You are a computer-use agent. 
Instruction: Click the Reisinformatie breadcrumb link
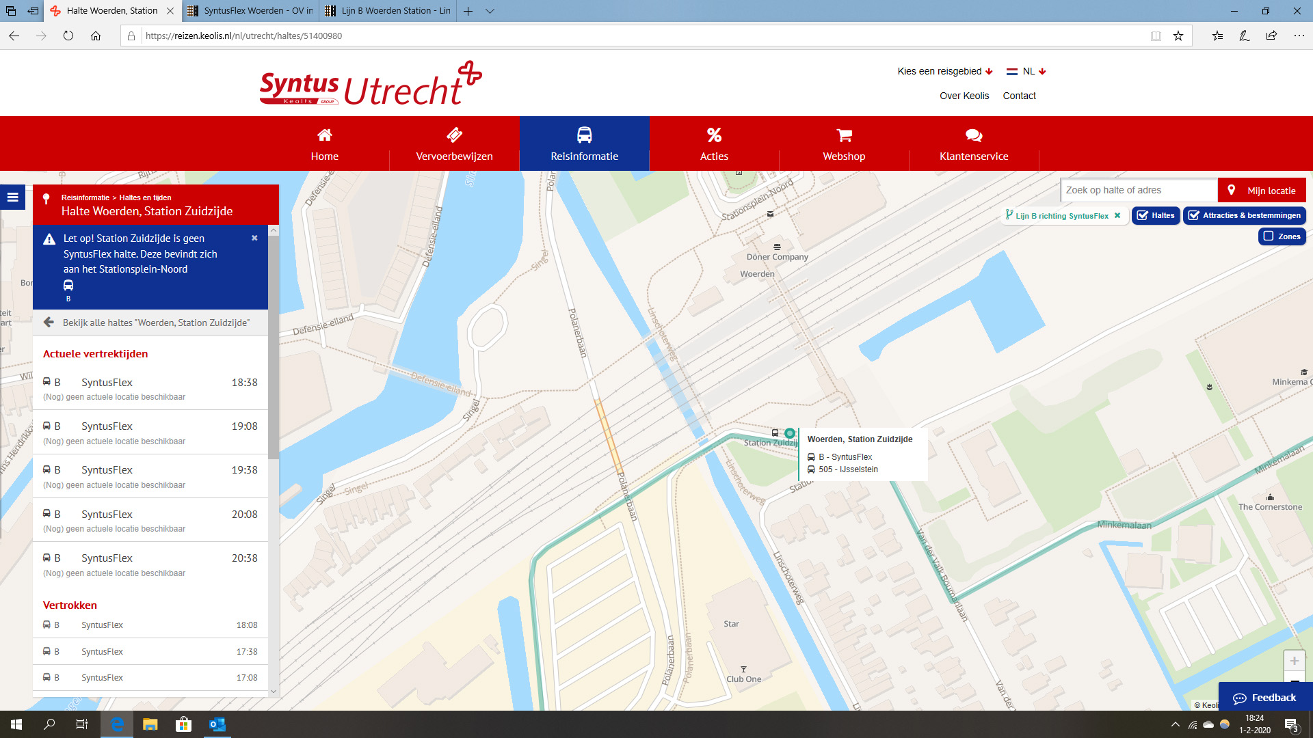click(x=85, y=197)
